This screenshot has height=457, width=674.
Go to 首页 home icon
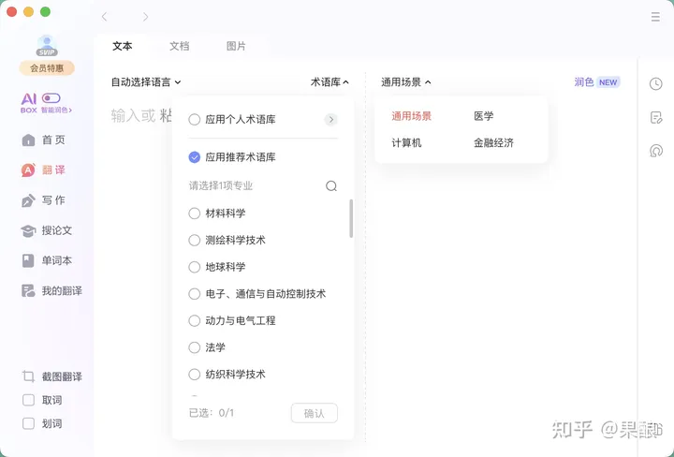[x=28, y=140]
